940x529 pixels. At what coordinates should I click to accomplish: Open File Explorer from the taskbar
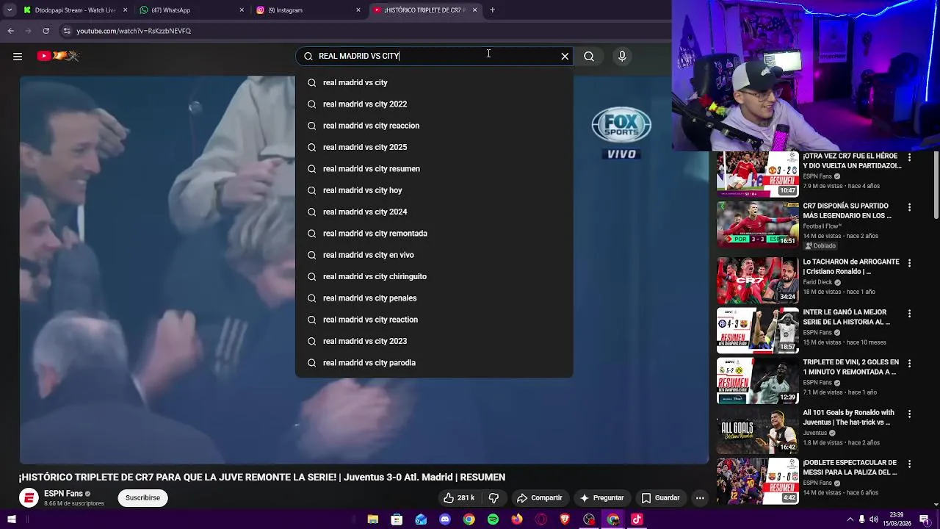coord(373,519)
